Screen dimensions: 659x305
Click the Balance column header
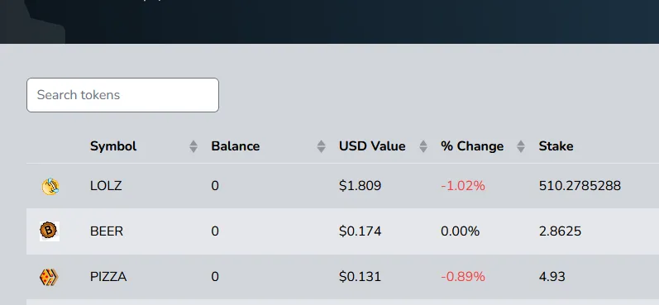point(236,146)
